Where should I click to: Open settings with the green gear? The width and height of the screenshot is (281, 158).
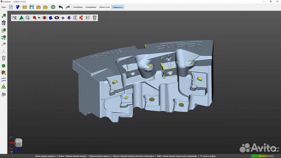tap(53, 7)
